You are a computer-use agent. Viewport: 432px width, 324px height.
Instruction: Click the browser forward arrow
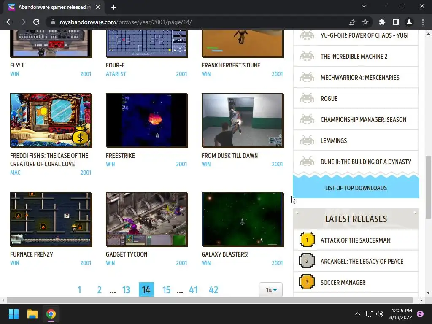click(23, 22)
